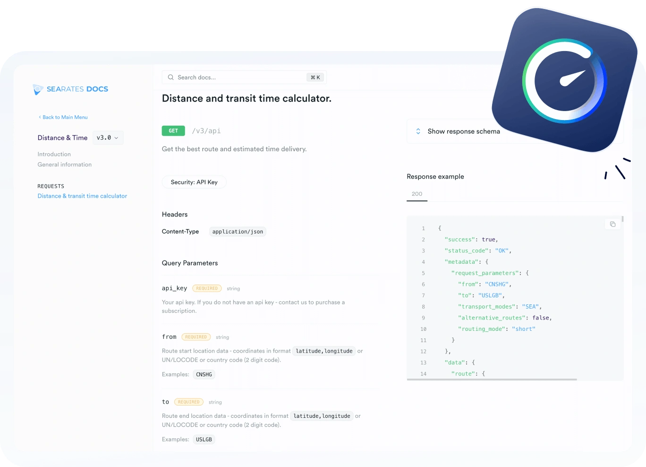The width and height of the screenshot is (646, 467).
Task: Click the search magnifier icon
Action: click(x=170, y=78)
